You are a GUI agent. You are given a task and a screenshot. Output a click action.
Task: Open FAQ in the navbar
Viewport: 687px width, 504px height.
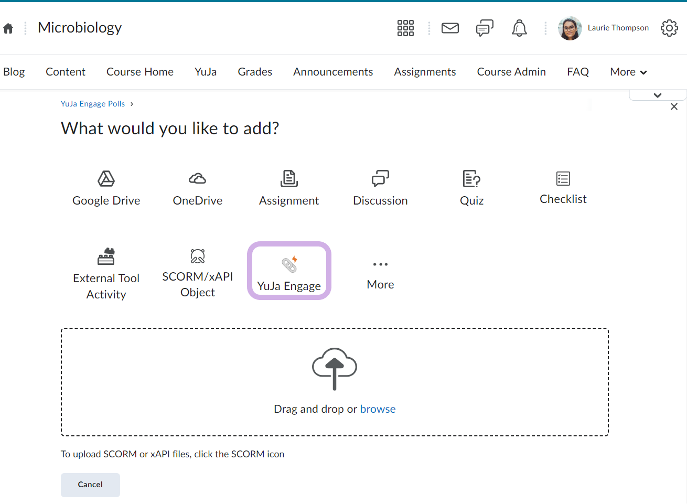click(578, 72)
